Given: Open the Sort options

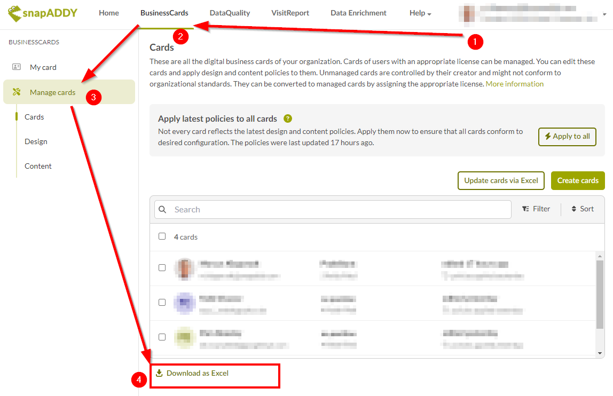Looking at the screenshot, I should (x=583, y=209).
